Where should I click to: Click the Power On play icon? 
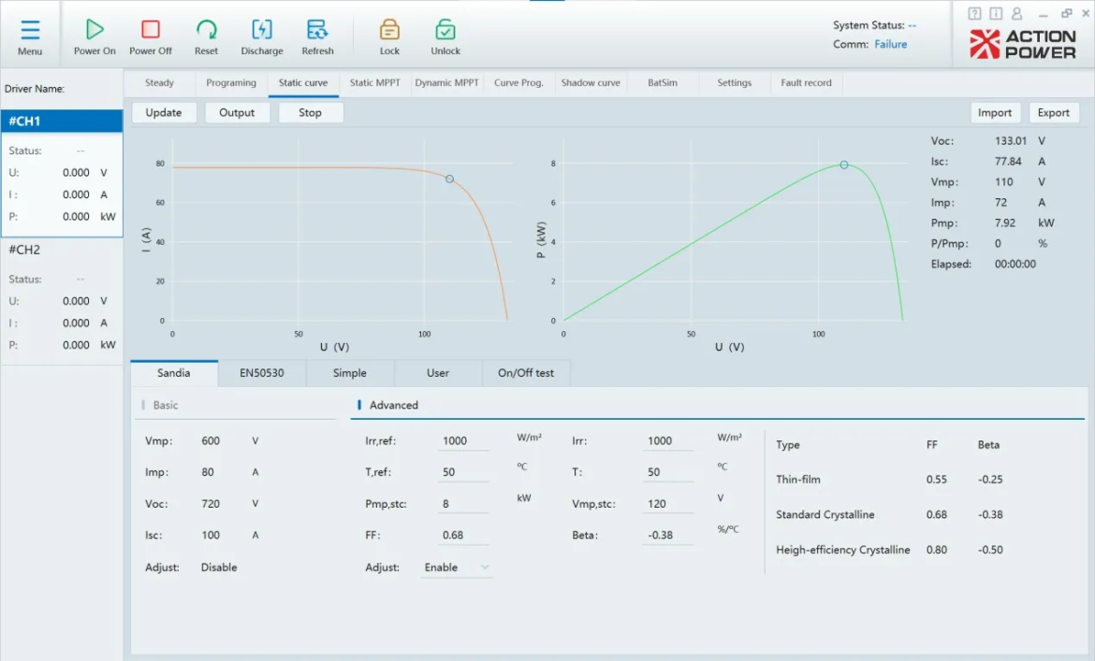pyautogui.click(x=95, y=29)
